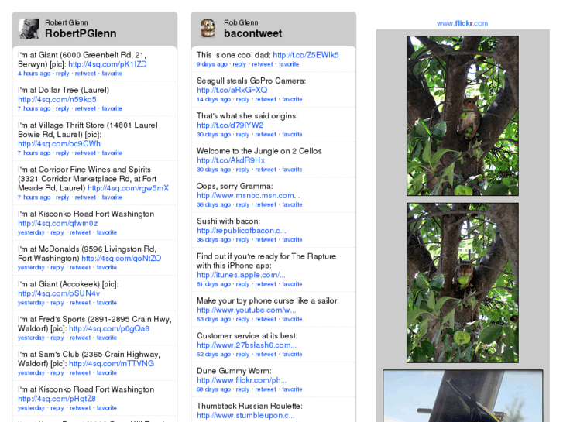Click 'Customer service at its best:' text
This screenshot has width=563, height=422.
coord(247,336)
